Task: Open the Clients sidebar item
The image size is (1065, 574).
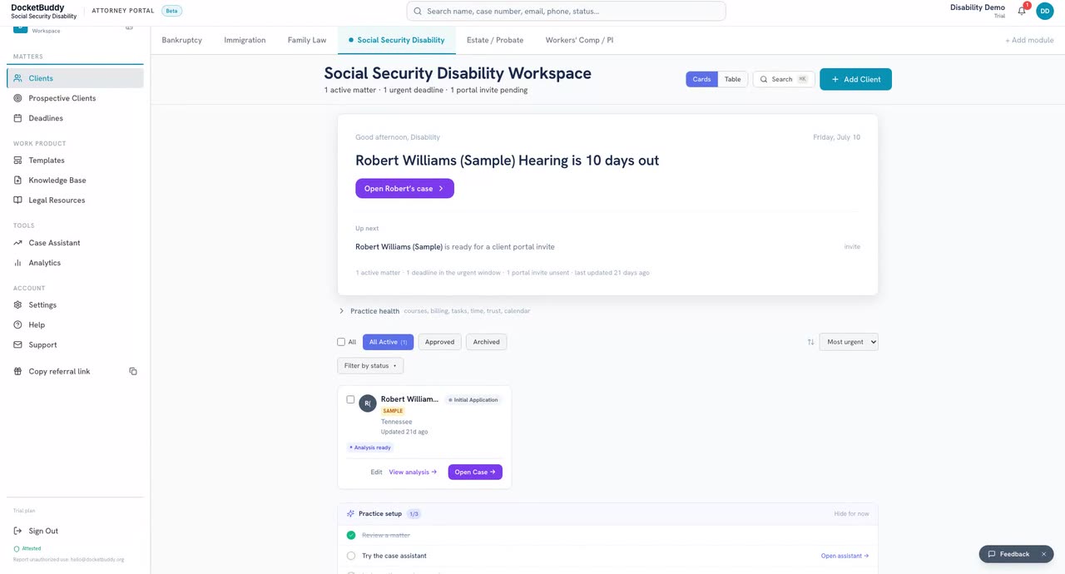Action: click(75, 78)
